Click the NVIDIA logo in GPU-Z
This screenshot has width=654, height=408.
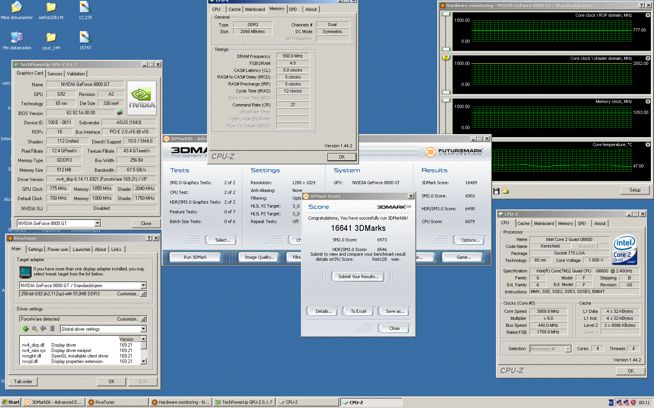(x=142, y=98)
